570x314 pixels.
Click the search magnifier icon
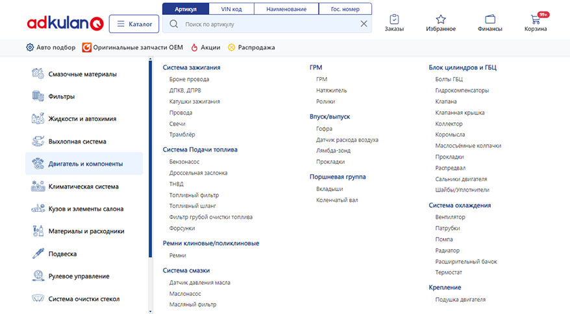173,24
